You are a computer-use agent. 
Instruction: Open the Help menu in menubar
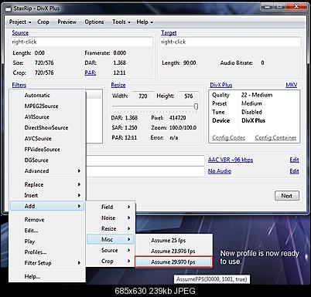coord(145,22)
